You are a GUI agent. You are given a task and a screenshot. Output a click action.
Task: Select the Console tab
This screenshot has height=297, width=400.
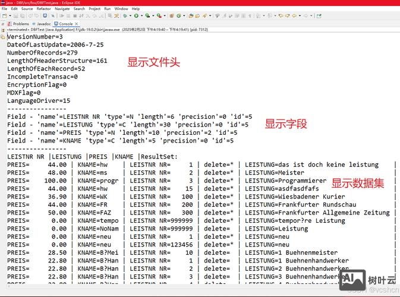(x=64, y=24)
